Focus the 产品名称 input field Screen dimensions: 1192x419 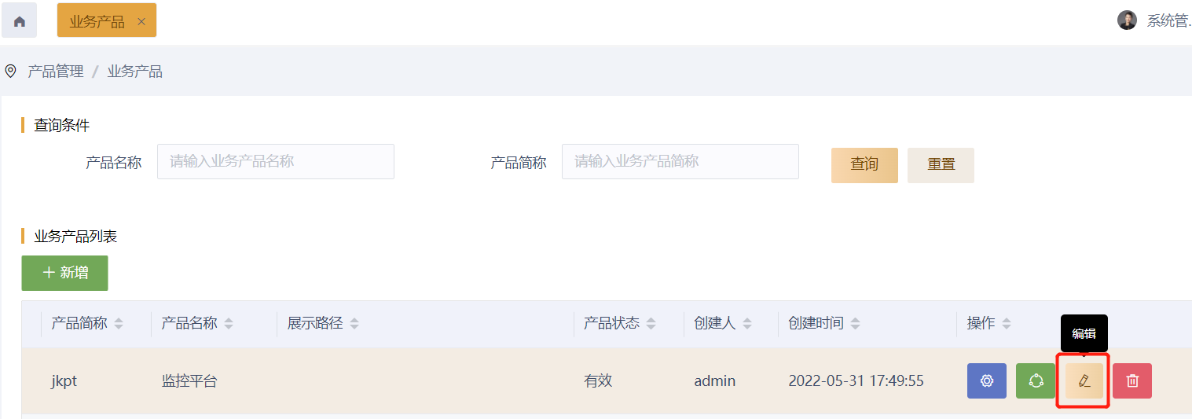(275, 161)
